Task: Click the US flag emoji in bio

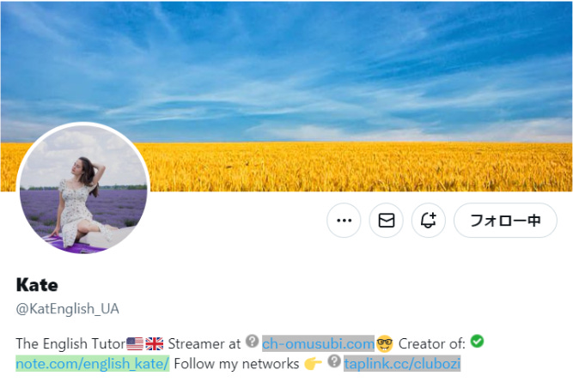Action: (135, 344)
